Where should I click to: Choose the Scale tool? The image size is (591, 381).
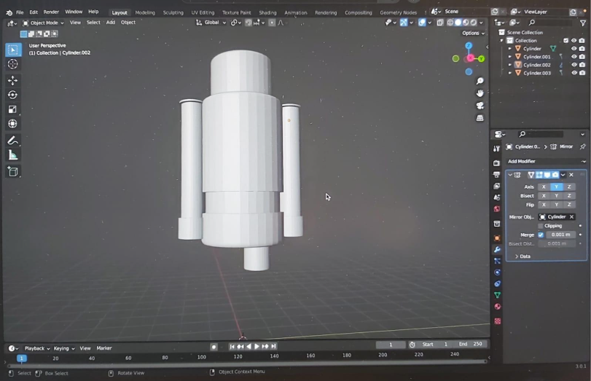[12, 109]
